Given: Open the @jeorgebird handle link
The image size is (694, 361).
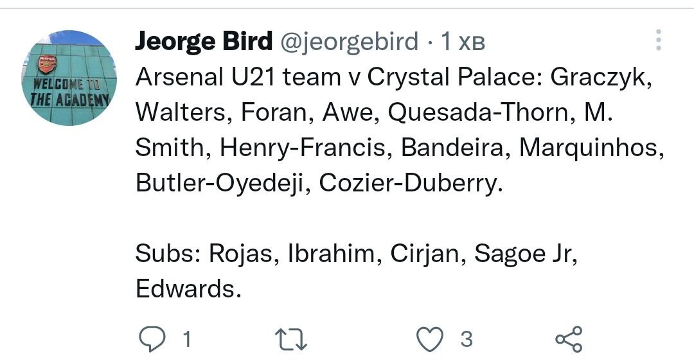Looking at the screenshot, I should coord(349,42).
